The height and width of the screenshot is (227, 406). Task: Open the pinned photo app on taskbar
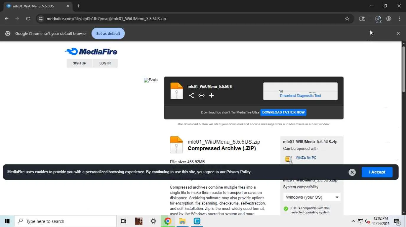(138, 221)
